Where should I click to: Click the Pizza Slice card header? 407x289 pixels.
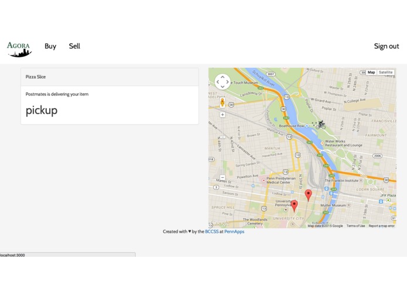(110, 77)
